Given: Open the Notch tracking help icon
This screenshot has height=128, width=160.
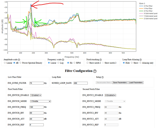Looking at the screenshot, I should coord(100,60).
